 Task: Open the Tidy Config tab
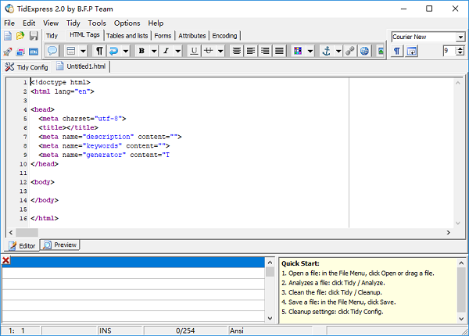pyautogui.click(x=27, y=66)
